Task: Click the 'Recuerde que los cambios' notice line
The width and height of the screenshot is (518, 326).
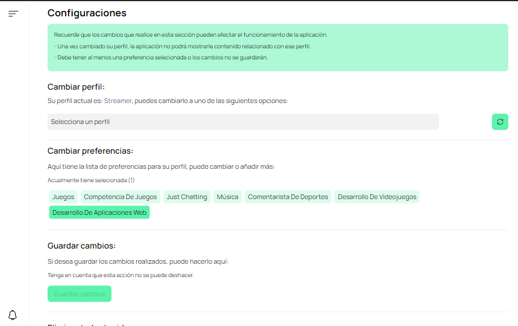Action: point(191,35)
